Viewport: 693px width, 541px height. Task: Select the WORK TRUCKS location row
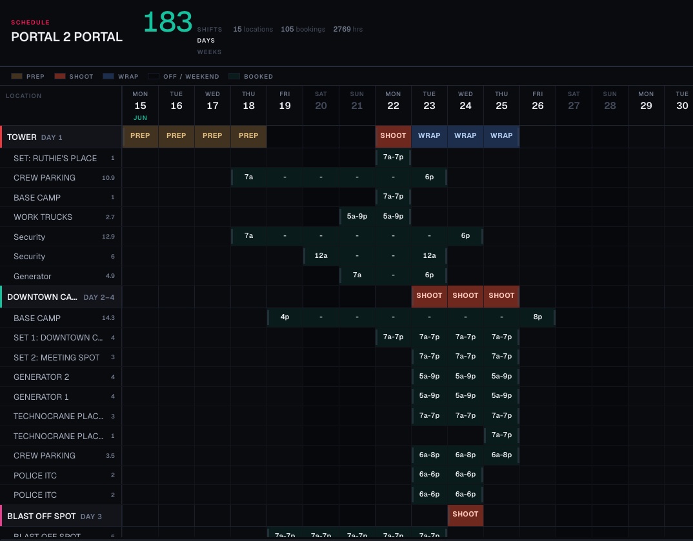tap(61, 217)
